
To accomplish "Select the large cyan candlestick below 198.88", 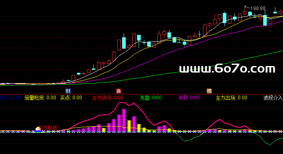I will [x=265, y=20].
